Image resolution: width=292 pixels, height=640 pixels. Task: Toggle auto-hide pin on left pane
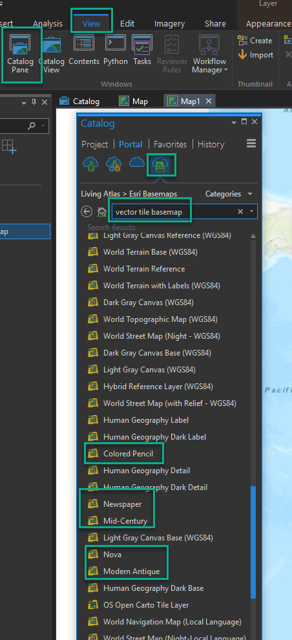(x=34, y=102)
